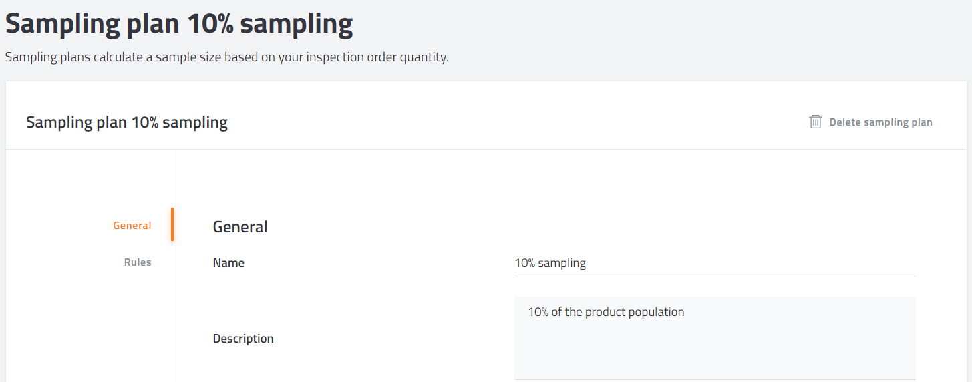Click the '10% sampling' value text
The width and height of the screenshot is (972, 382).
click(x=550, y=263)
